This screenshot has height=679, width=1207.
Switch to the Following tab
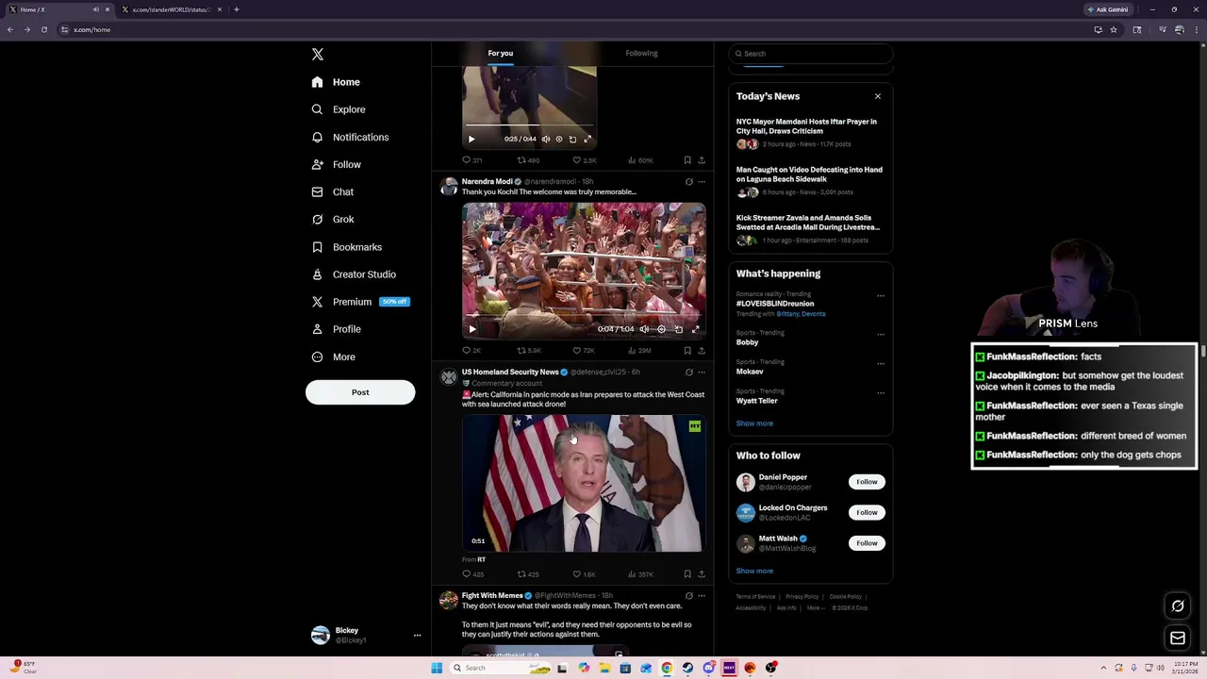click(641, 53)
